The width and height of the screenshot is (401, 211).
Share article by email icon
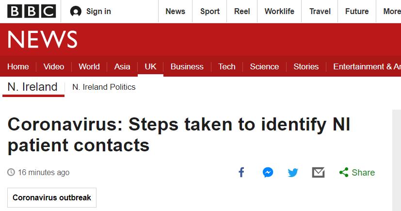click(319, 172)
